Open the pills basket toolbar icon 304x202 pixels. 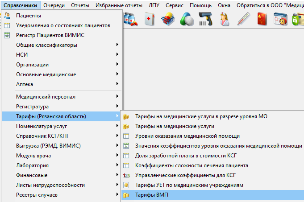click(x=168, y=19)
